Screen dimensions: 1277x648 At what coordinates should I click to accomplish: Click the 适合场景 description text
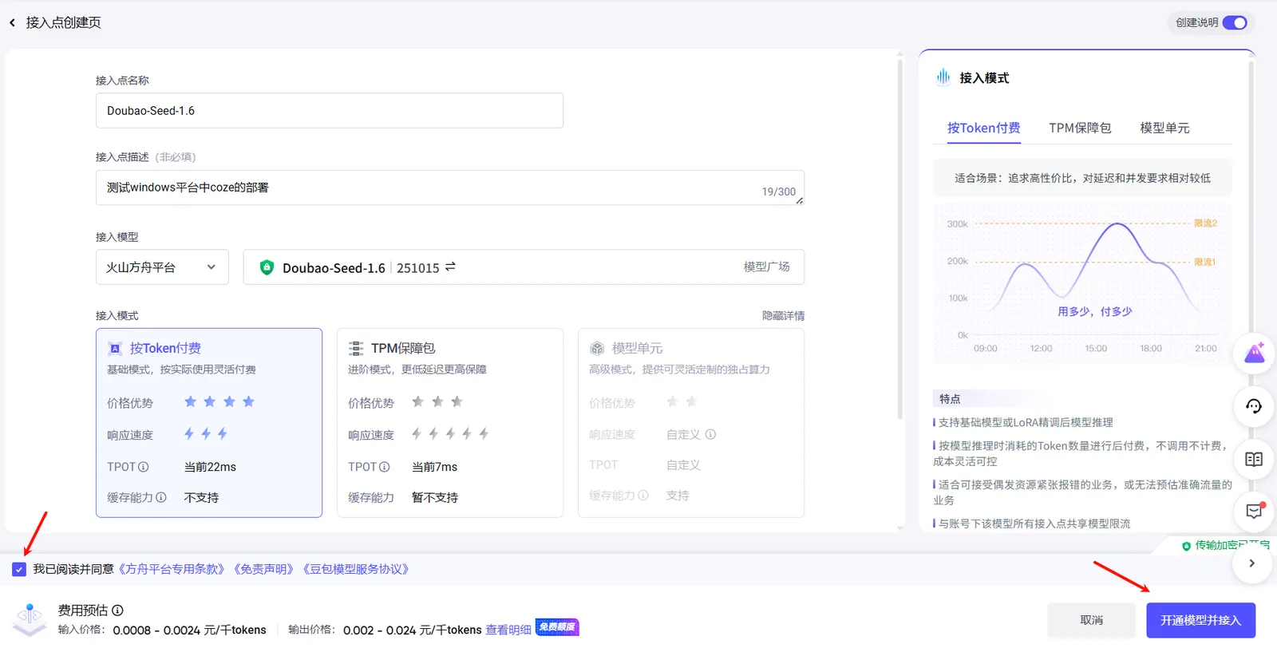[1082, 178]
